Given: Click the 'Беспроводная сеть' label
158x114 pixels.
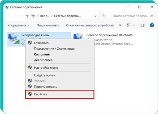Looking at the screenshot, I should tap(35, 35).
